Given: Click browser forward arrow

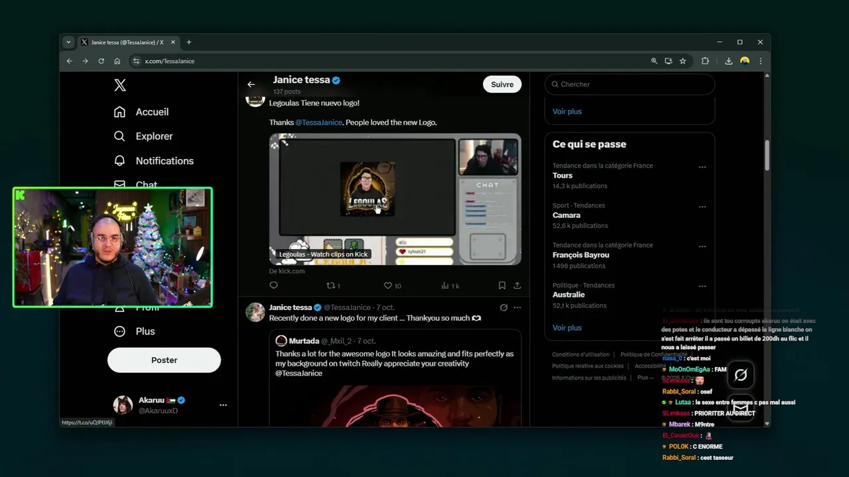Looking at the screenshot, I should click(x=85, y=61).
